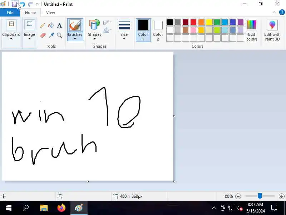Pick the green color swatch
Image resolution: width=286 pixels, height=215 pixels.
217,22
